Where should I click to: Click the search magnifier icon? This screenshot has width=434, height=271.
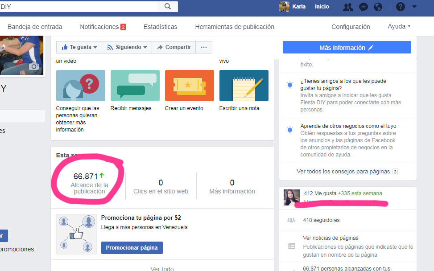[x=167, y=6]
